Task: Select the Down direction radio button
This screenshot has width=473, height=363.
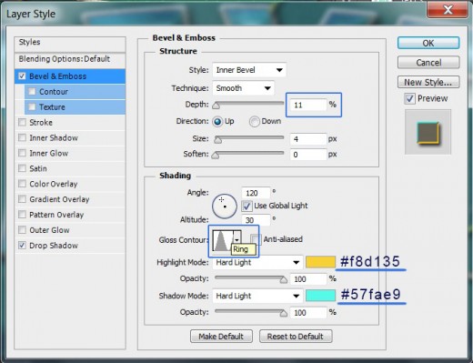Action: click(255, 121)
